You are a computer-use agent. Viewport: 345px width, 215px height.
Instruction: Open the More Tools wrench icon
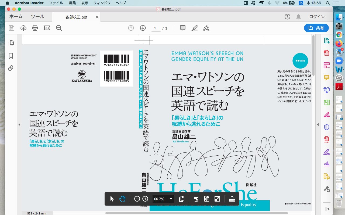[x=327, y=189]
